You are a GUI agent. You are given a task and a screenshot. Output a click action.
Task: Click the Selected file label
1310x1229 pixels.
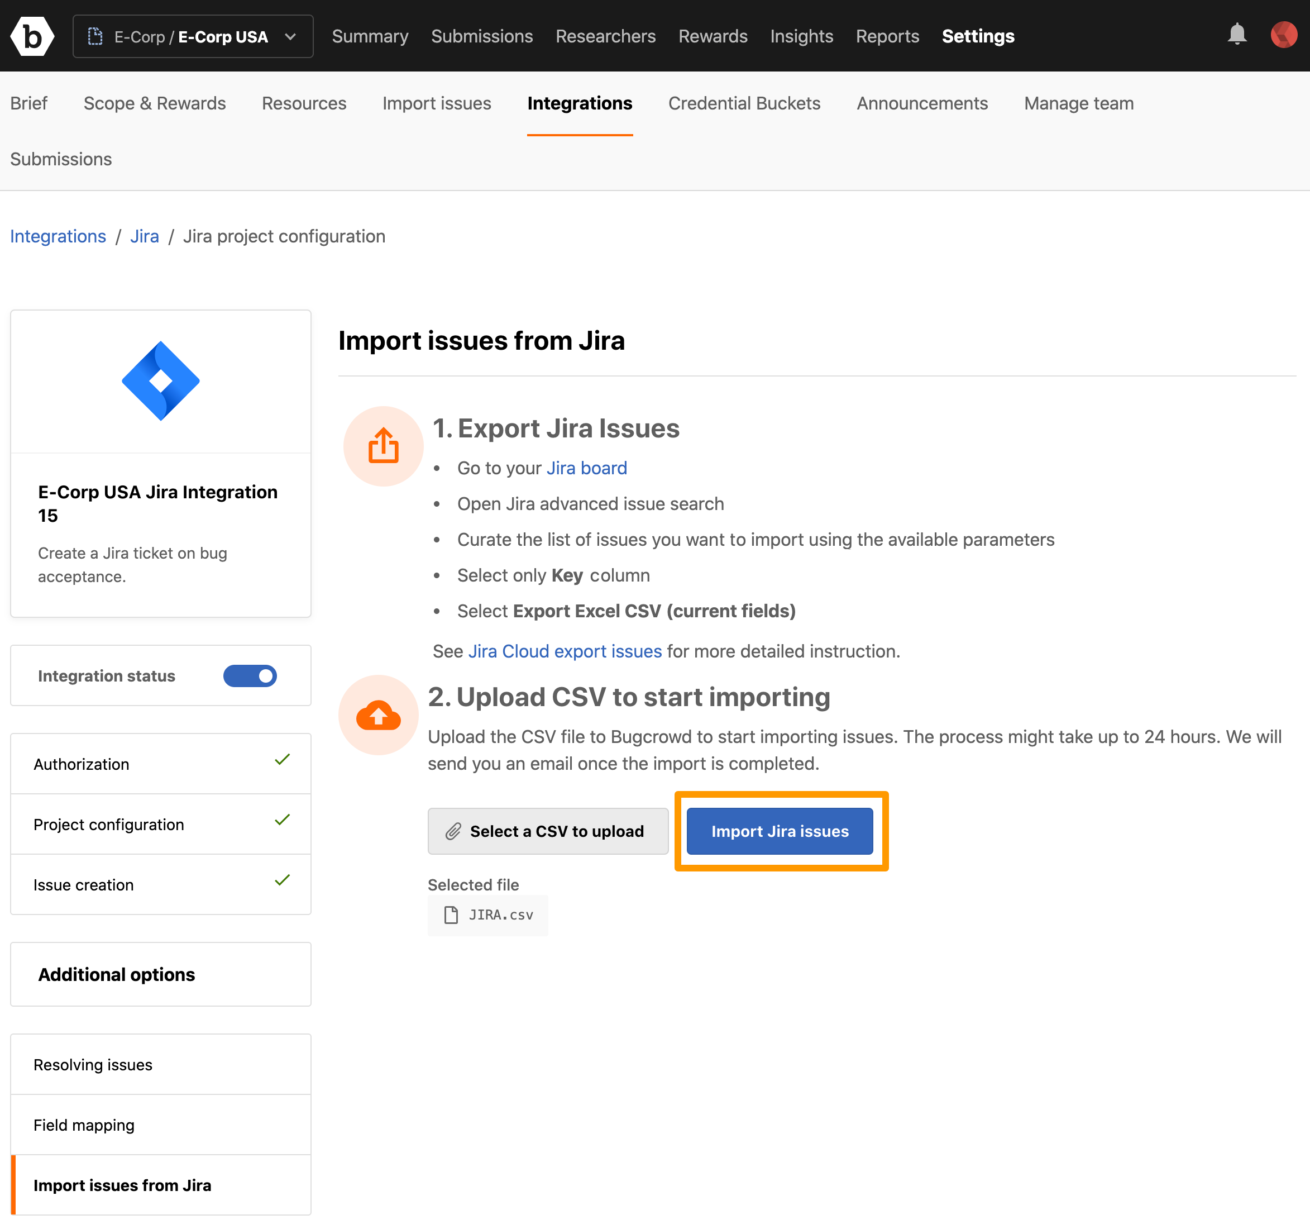point(473,885)
